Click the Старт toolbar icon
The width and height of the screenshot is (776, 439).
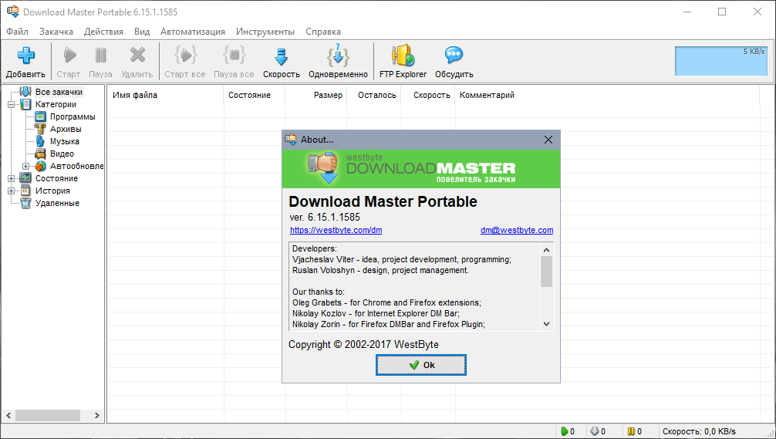pos(69,55)
